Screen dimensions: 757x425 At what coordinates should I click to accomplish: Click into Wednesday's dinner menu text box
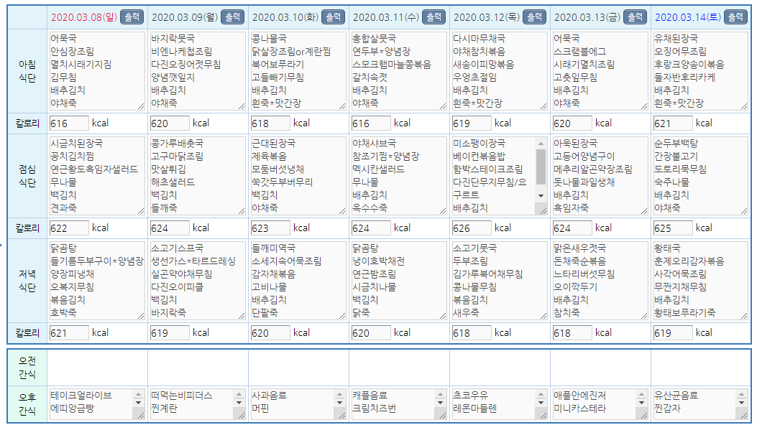tap(395, 281)
